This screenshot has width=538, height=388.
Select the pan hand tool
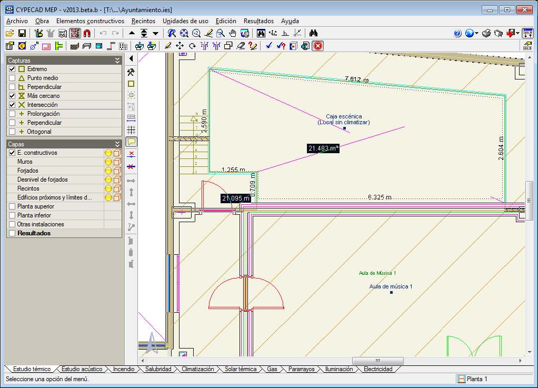(233, 33)
